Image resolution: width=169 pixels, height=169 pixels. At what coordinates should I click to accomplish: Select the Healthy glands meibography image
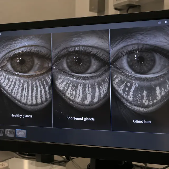pos(26,80)
